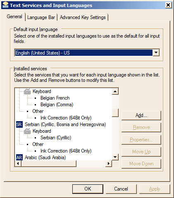The height and width of the screenshot is (198, 174).
Task: Click the vertical scrollbar thumb in services list
Action: click(115, 113)
